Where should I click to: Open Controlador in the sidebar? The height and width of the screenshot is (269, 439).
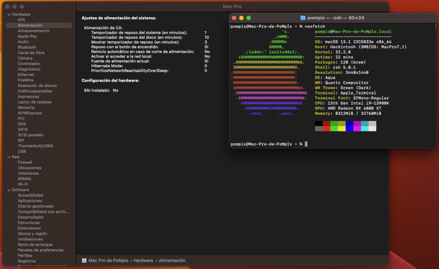29,64
